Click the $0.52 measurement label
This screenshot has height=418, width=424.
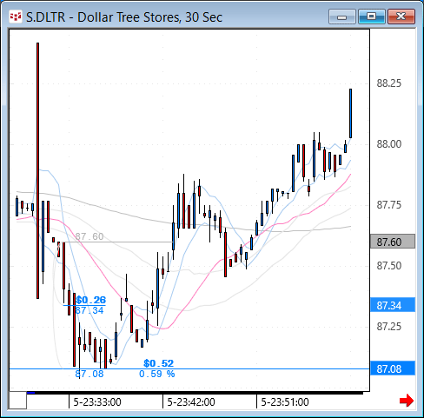click(x=158, y=363)
